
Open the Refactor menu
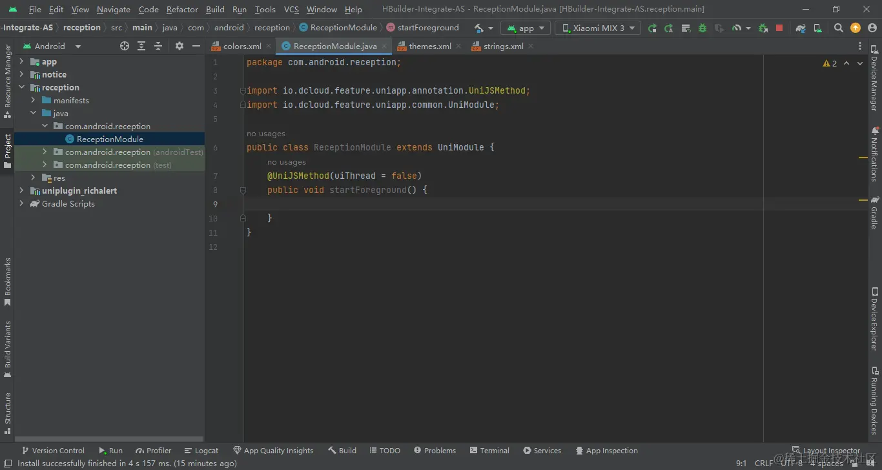182,9
